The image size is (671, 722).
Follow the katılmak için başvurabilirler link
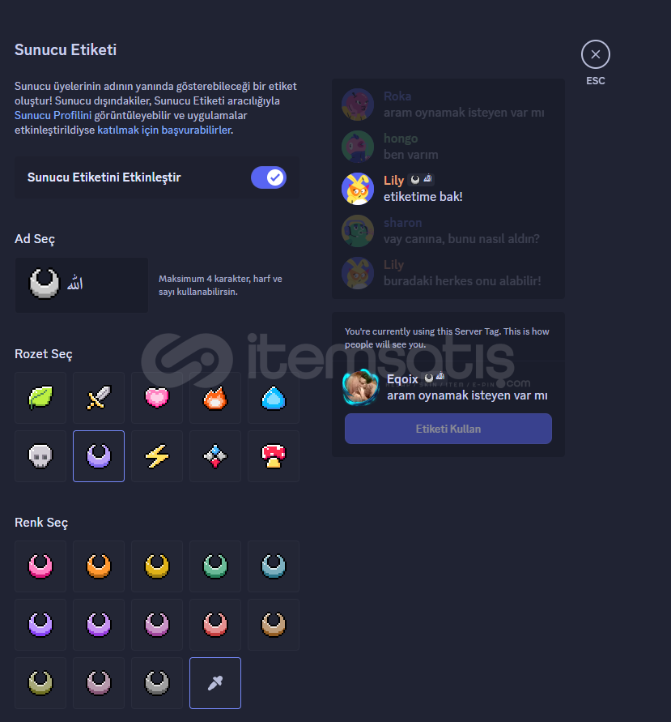[164, 130]
